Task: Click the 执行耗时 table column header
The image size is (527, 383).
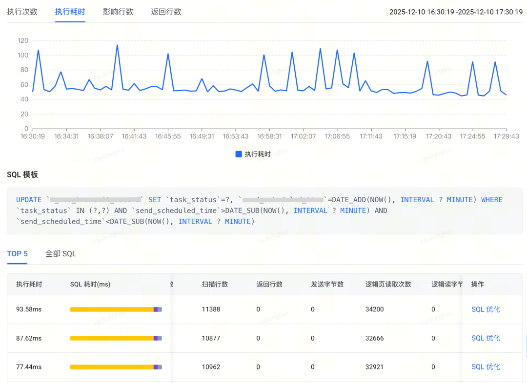Action: click(29, 284)
